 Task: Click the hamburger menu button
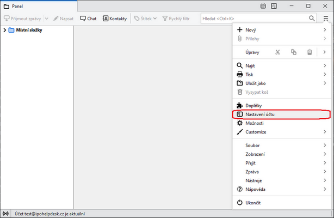pyautogui.click(x=325, y=18)
